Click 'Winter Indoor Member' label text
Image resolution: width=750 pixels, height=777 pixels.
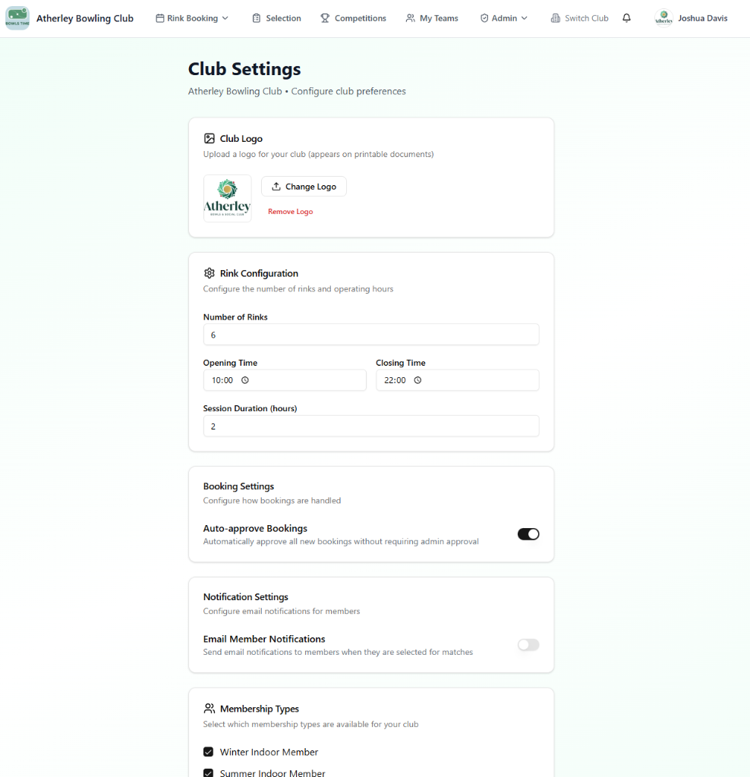[269, 752]
